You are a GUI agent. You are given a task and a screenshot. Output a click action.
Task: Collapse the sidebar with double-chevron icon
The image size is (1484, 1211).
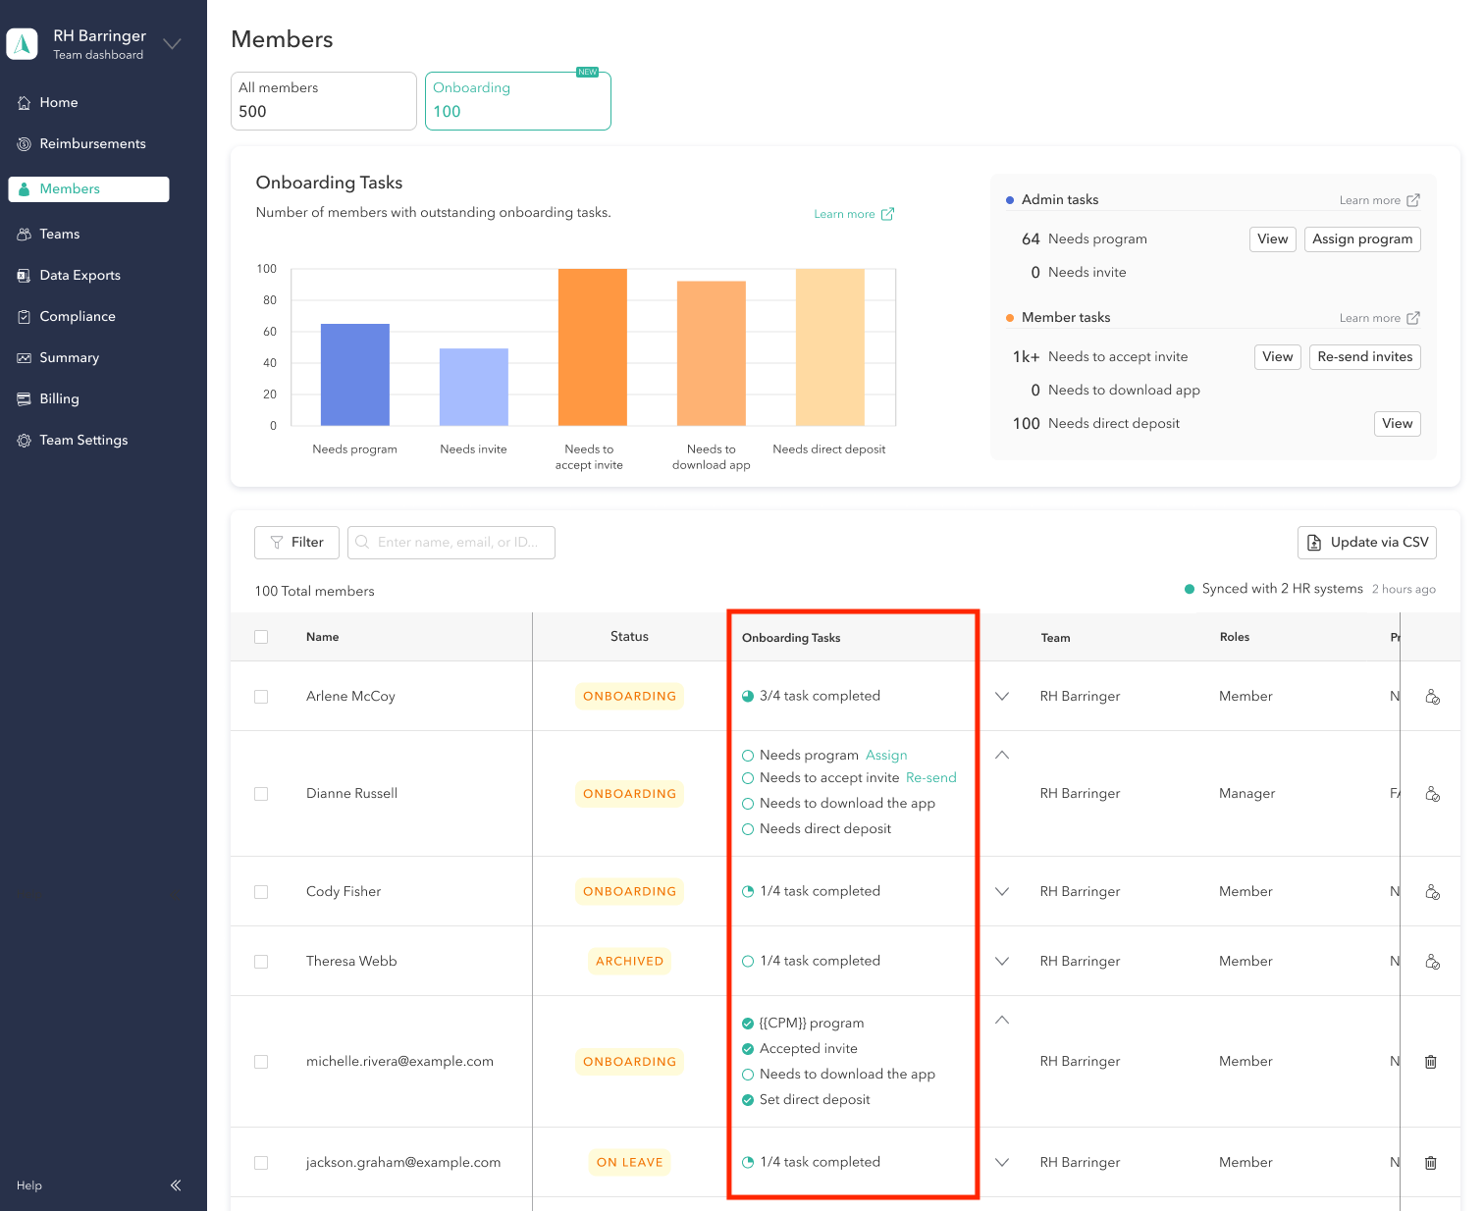point(176,1185)
